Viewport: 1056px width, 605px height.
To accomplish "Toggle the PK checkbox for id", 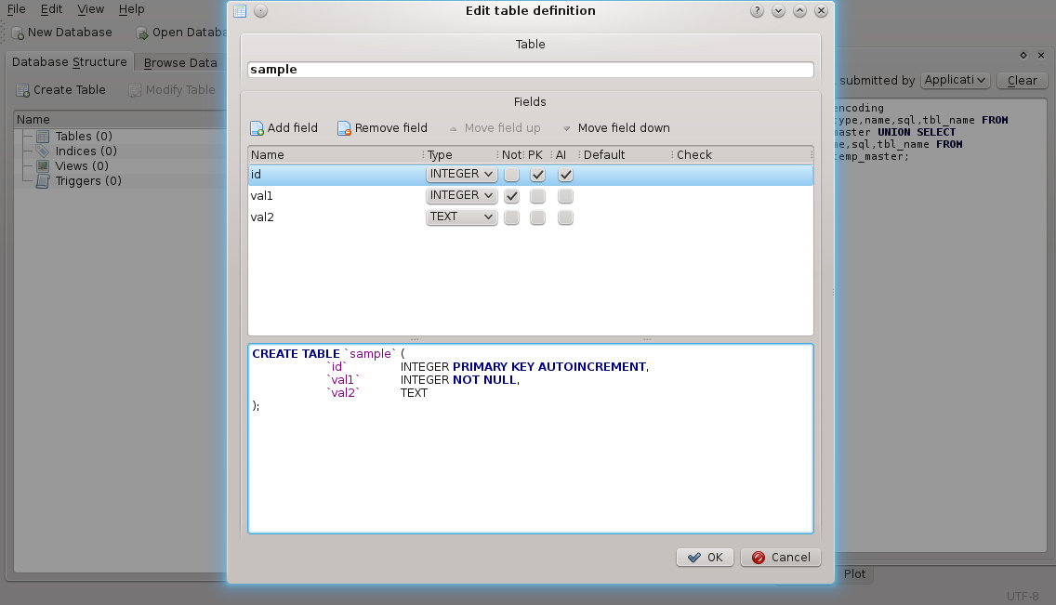I will [x=537, y=174].
